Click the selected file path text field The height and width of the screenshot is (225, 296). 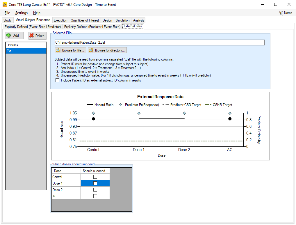159,43
